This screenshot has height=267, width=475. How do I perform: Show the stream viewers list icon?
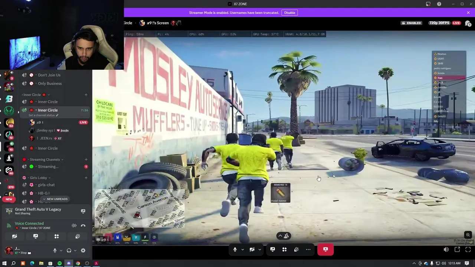[468, 23]
